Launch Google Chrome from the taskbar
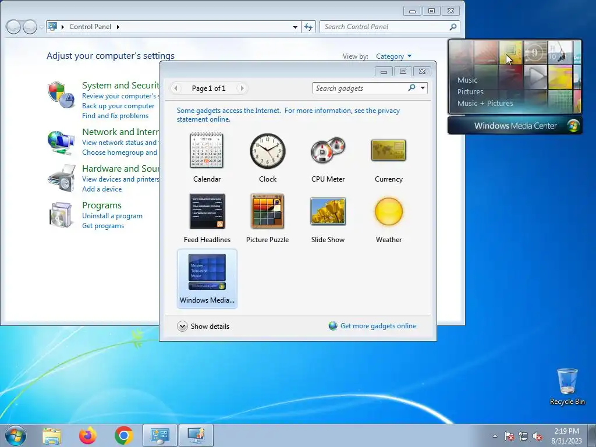The image size is (596, 447). point(123,435)
